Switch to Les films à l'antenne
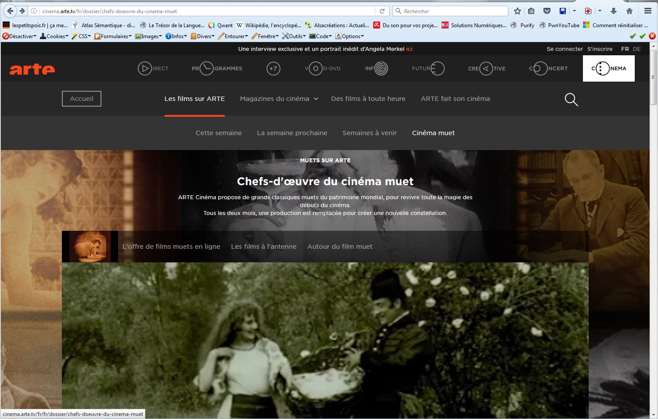Viewport: 658px width, 419px height. (263, 247)
